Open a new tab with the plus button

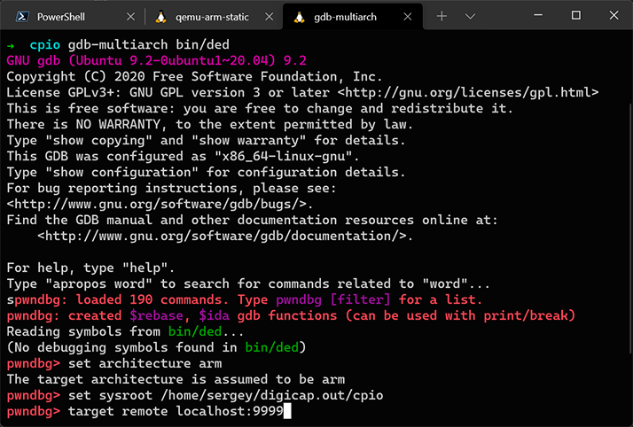[x=442, y=16]
